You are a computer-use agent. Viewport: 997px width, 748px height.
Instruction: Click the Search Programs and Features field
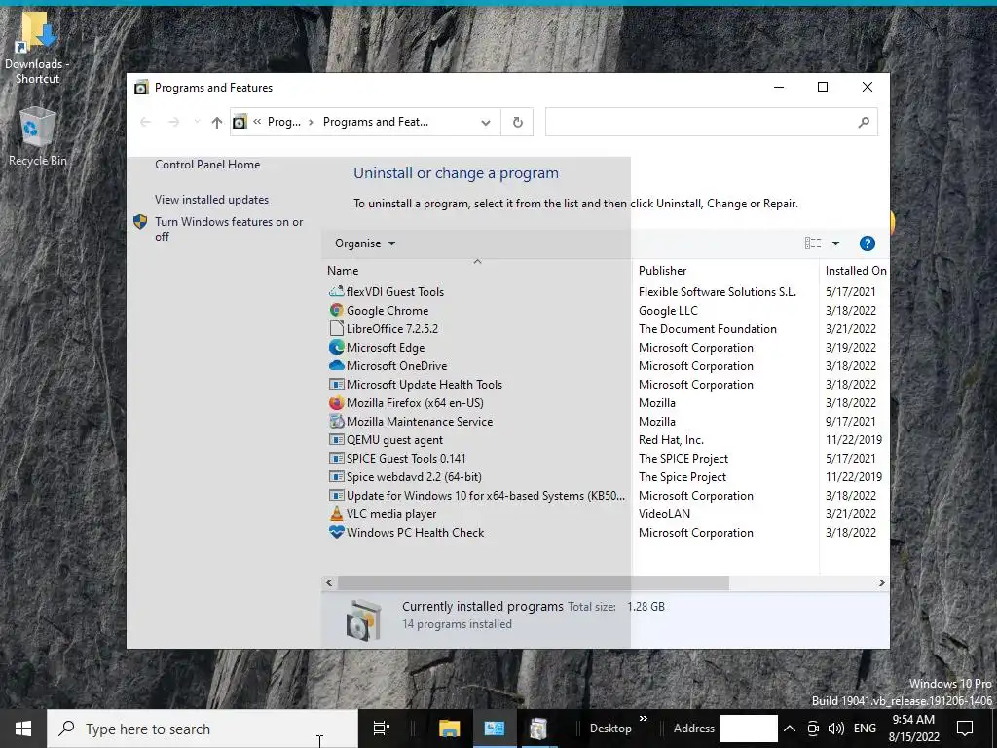(711, 122)
